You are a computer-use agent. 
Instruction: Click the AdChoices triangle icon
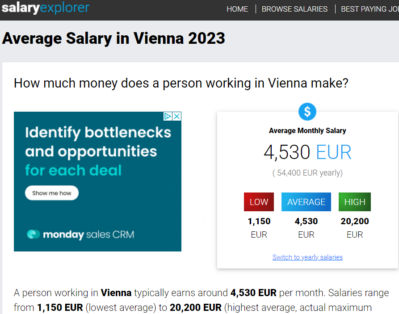(168, 117)
